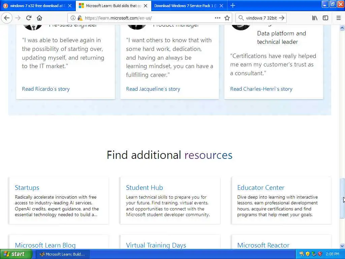The height and width of the screenshot is (259, 345).
Task: Click Jacqueline's quote about fulfilling career
Action: point(169,57)
